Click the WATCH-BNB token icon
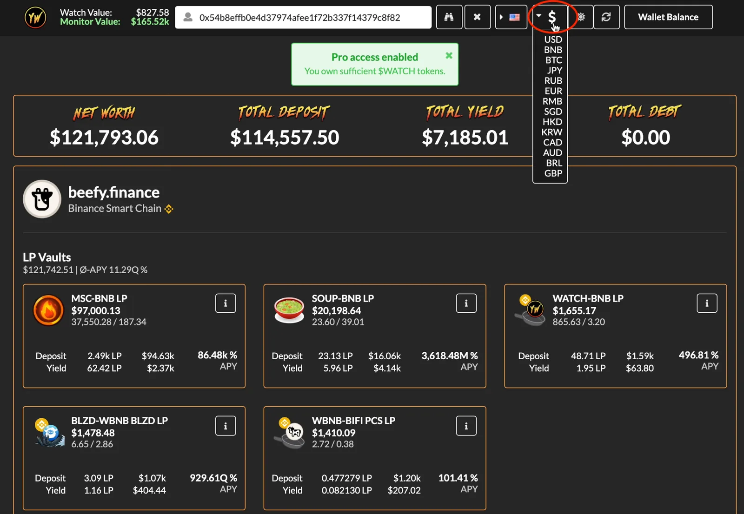The height and width of the screenshot is (514, 744). (x=531, y=310)
